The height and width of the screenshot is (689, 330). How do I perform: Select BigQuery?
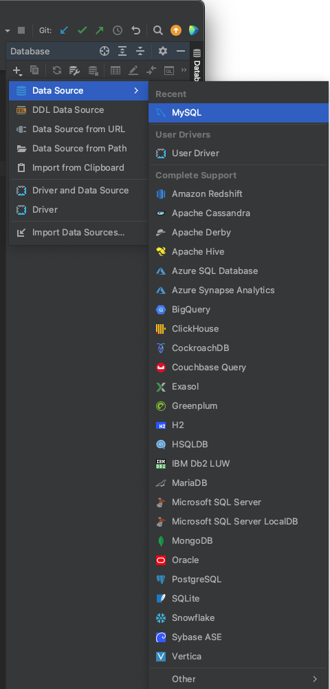239,310
